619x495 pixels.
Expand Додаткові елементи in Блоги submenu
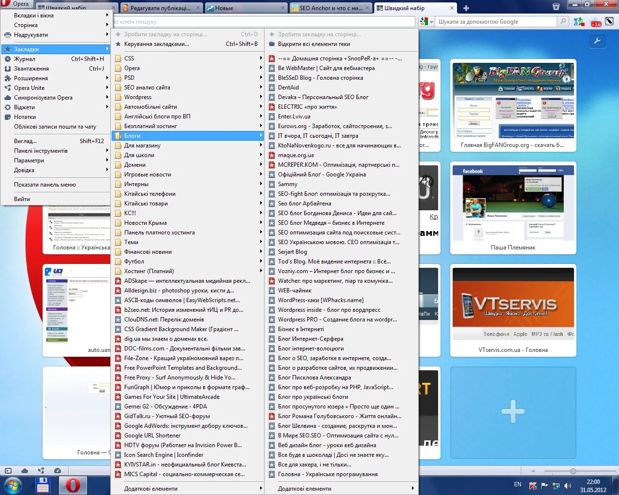[x=341, y=489]
